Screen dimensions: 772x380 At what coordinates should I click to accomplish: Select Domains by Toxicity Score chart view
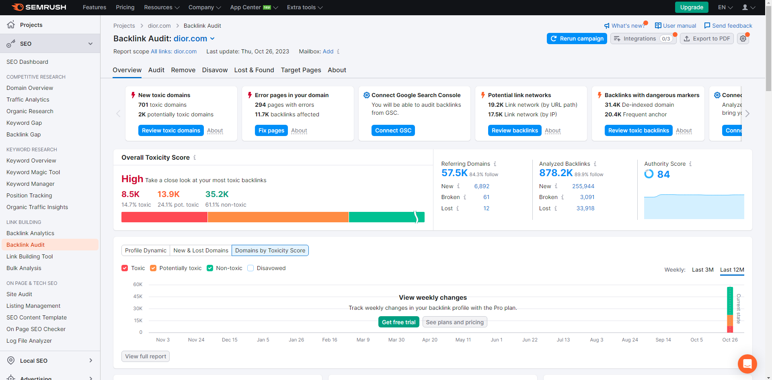pos(270,250)
